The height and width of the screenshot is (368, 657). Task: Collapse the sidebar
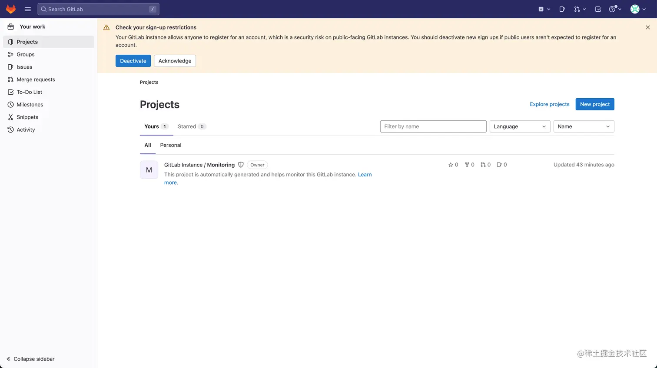tap(30, 359)
